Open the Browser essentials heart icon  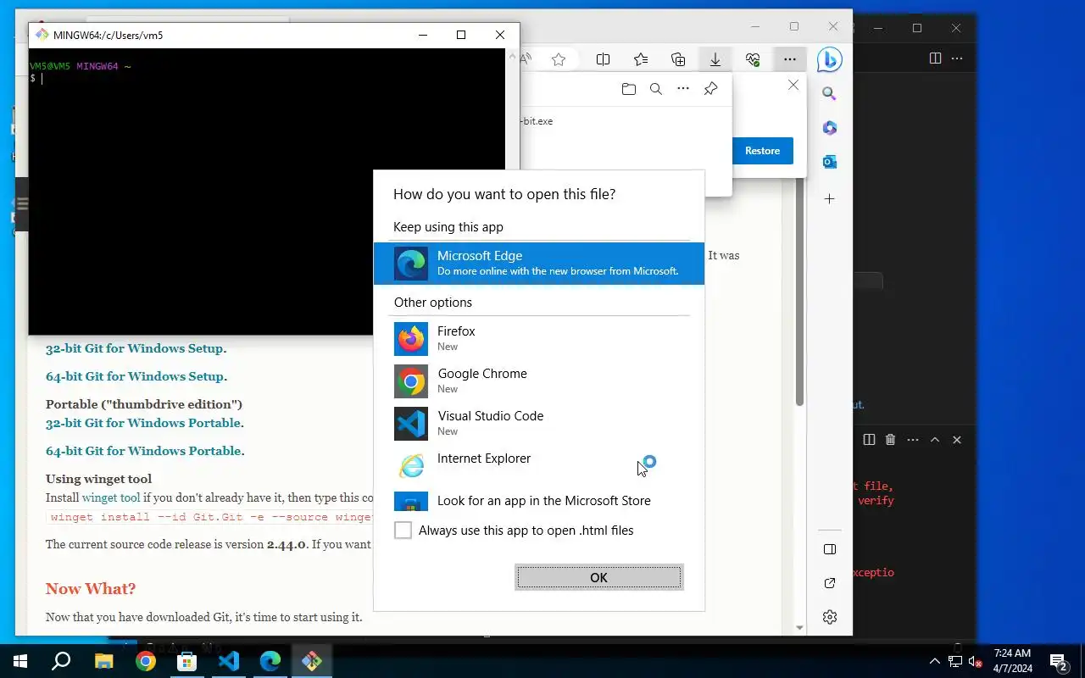pos(753,59)
